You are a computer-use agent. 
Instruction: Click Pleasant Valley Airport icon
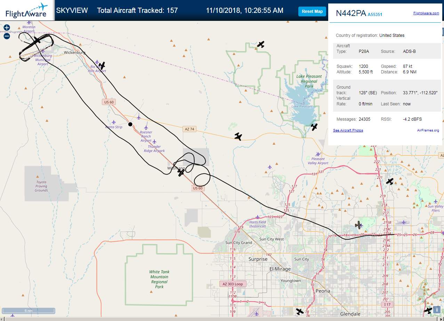click(x=318, y=154)
